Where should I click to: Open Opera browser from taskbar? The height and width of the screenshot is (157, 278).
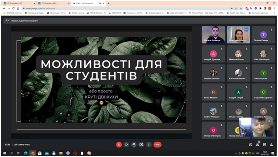point(75,153)
